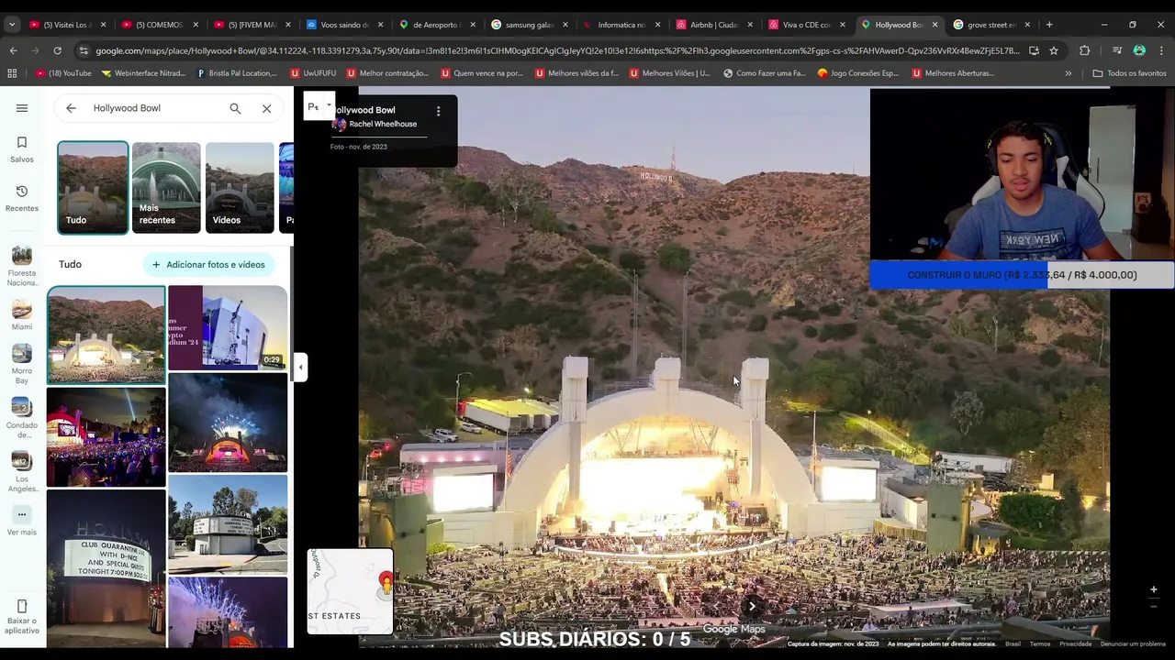The height and width of the screenshot is (660, 1175).
Task: Open Jogo Conexões Esp bookmark
Action: 858,73
